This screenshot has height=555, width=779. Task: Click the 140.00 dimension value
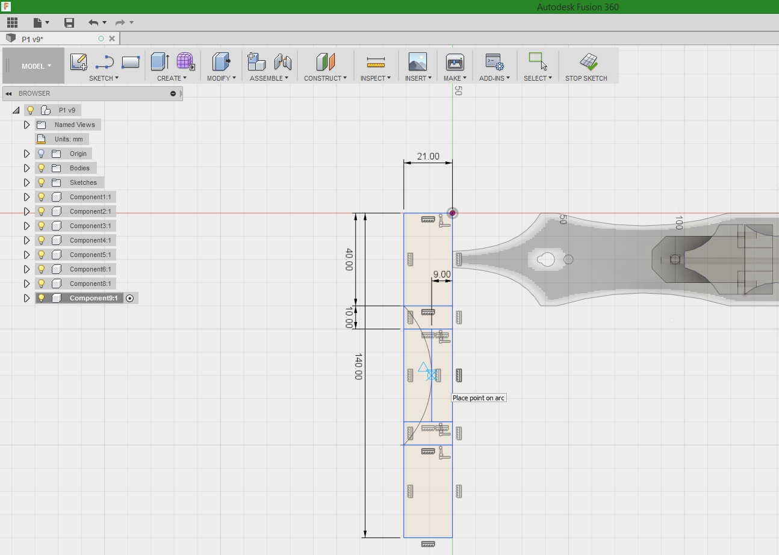pos(358,367)
